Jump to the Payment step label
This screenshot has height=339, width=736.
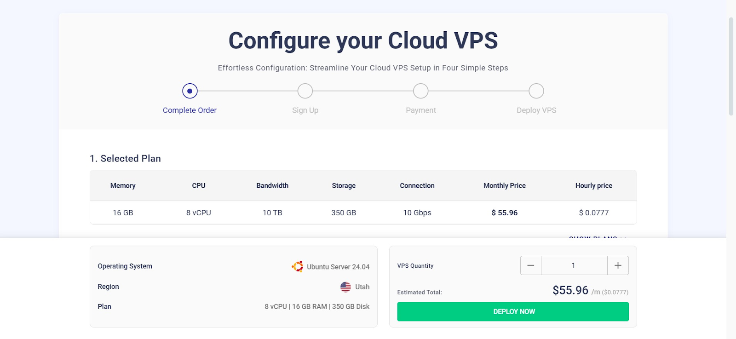[420, 110]
